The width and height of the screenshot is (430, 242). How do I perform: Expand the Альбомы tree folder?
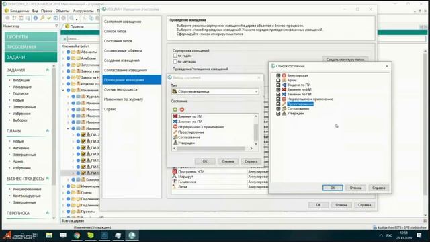click(63, 58)
